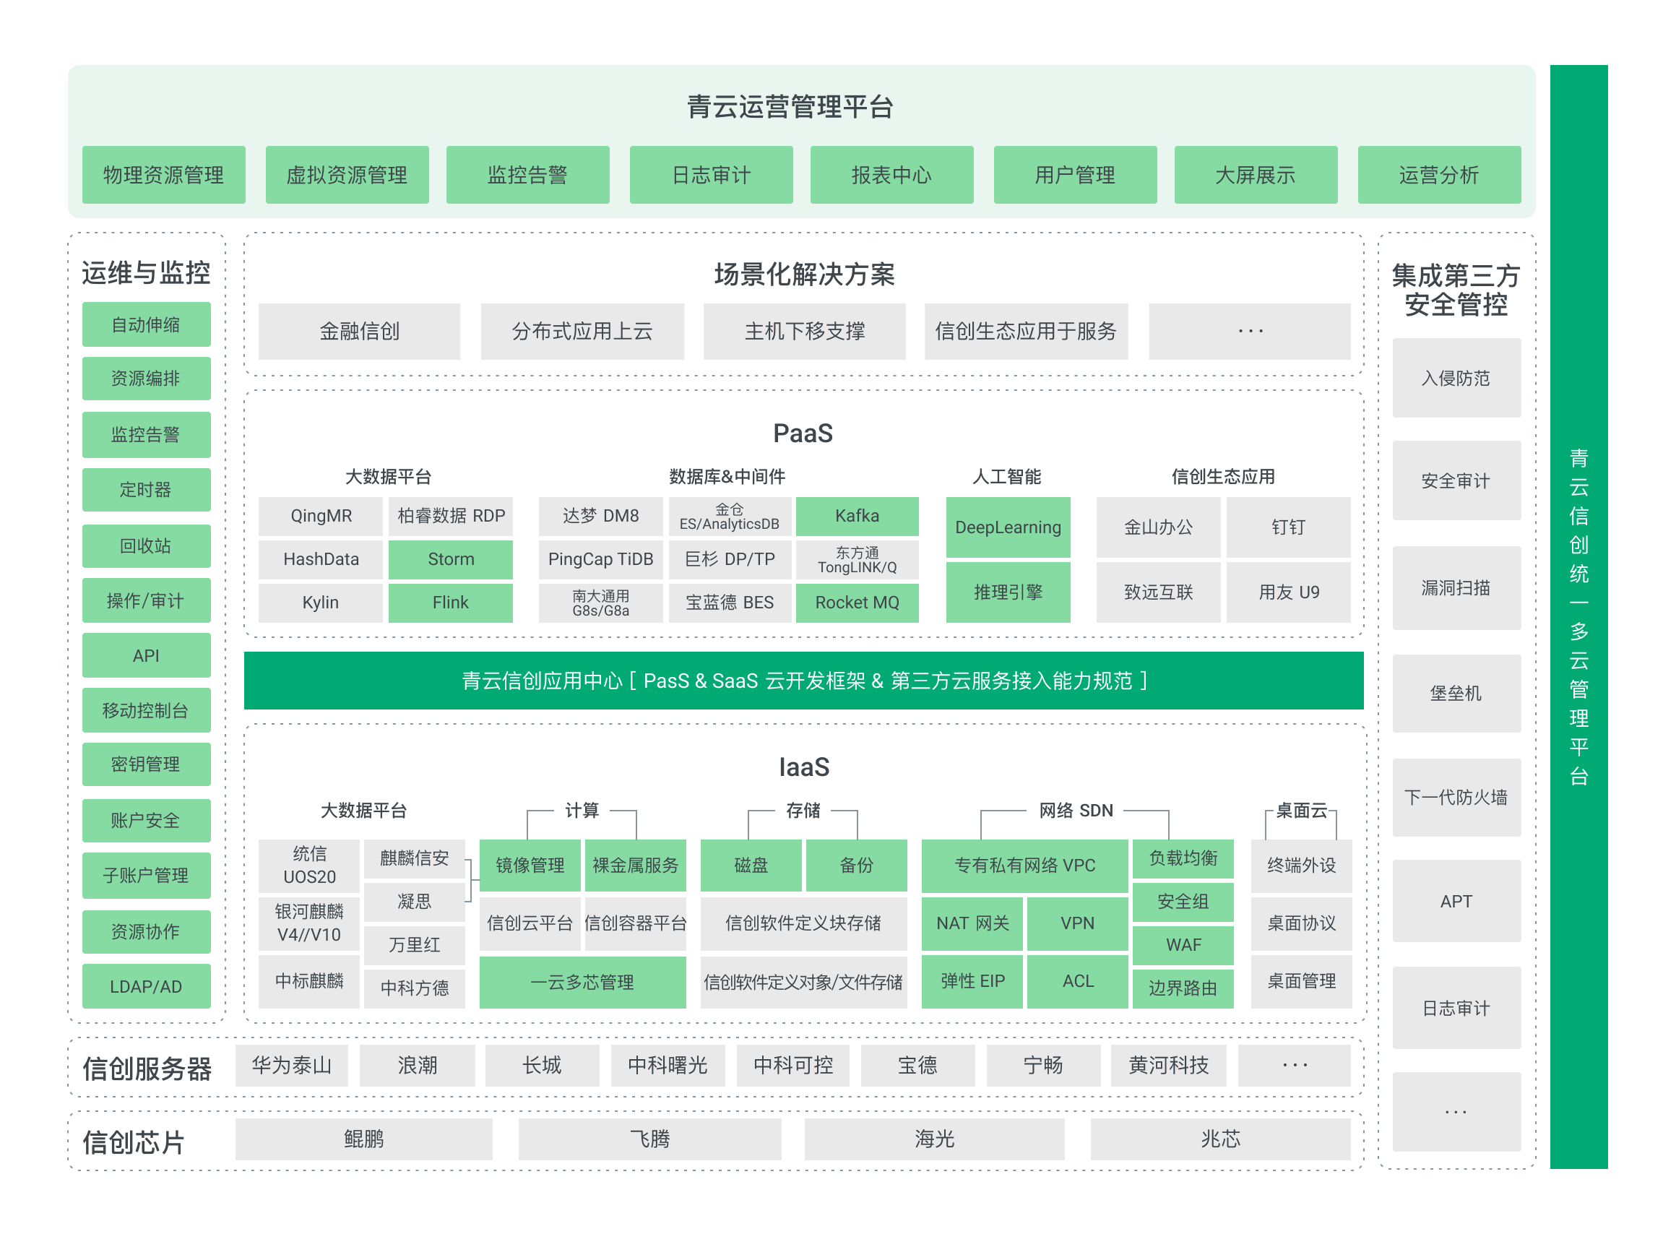Select the green Storm box

coord(450,558)
